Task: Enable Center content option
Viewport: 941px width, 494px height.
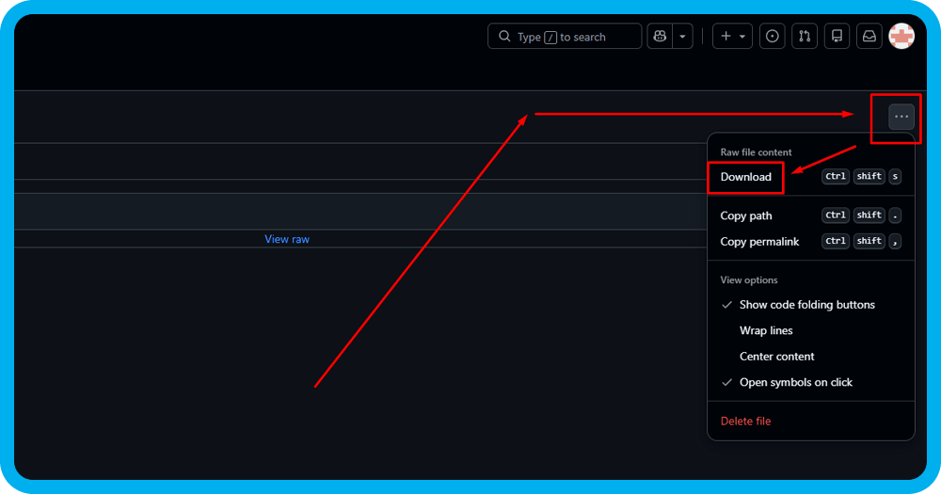Action: 811,357
